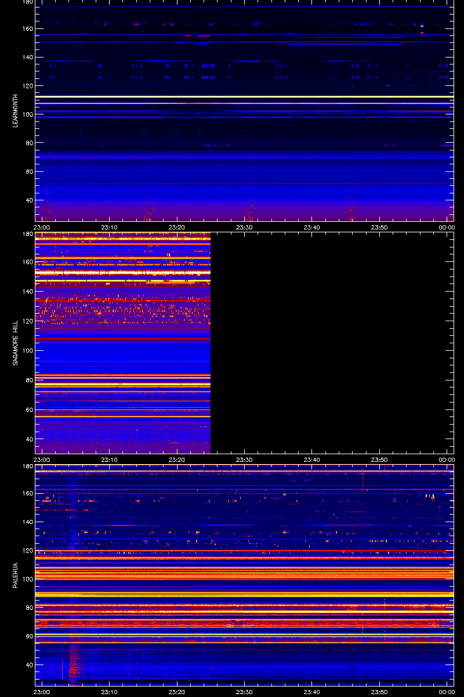Click the 00:00 time label under Learmonth plot

447,228
